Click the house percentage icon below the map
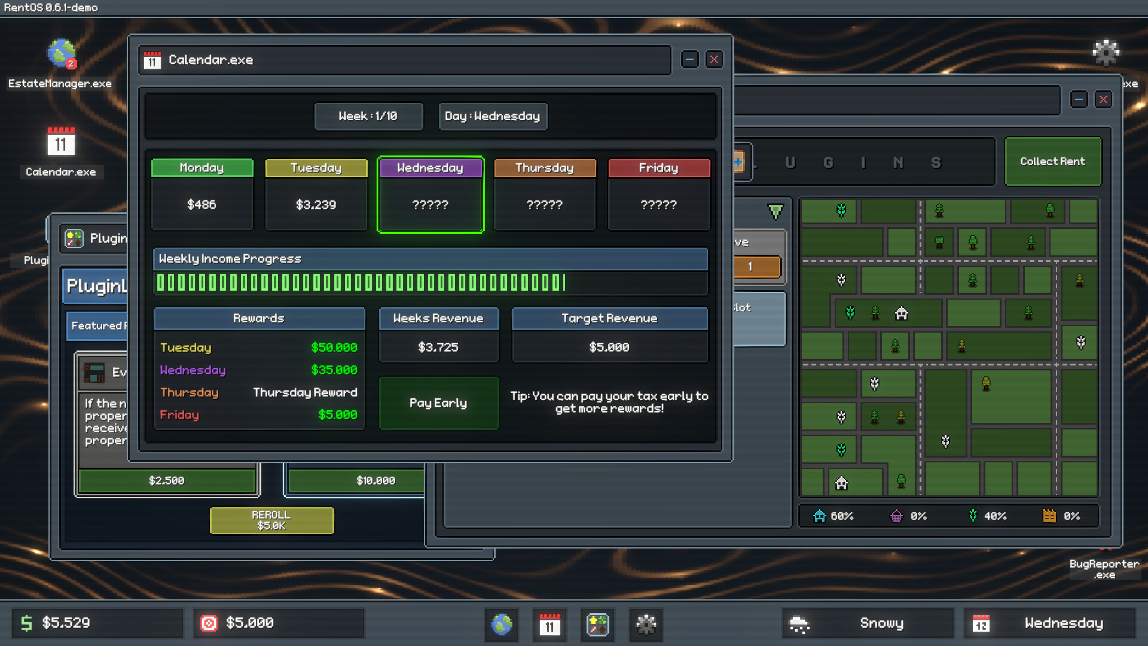 (820, 516)
